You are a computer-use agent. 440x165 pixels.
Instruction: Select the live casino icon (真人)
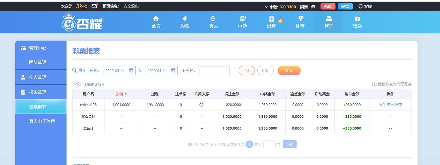213,19
